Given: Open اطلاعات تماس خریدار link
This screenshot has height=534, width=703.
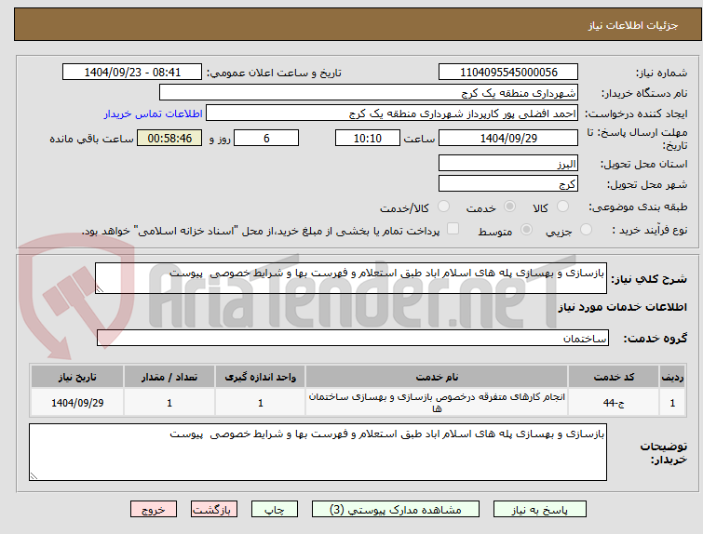Looking at the screenshot, I should pos(154,113).
